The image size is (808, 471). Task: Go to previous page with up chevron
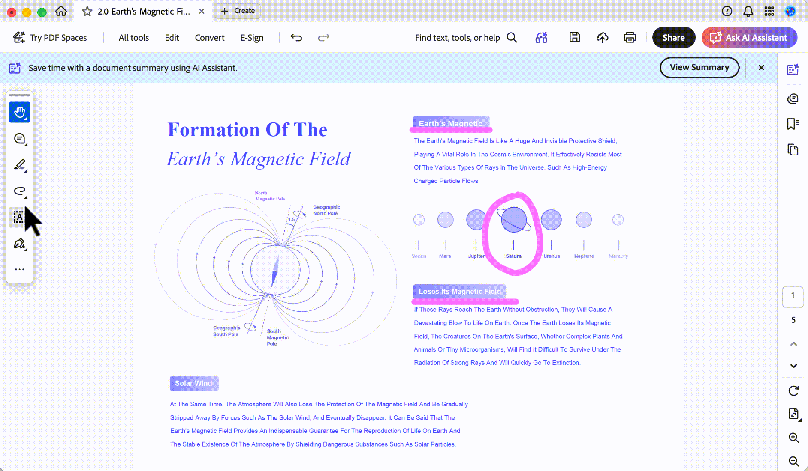click(x=793, y=344)
